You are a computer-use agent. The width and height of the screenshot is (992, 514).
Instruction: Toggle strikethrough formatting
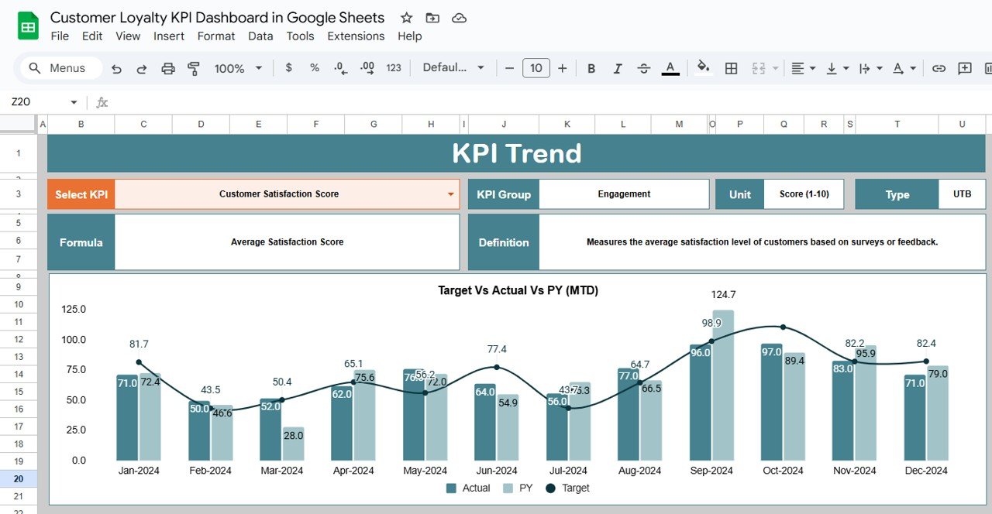644,68
